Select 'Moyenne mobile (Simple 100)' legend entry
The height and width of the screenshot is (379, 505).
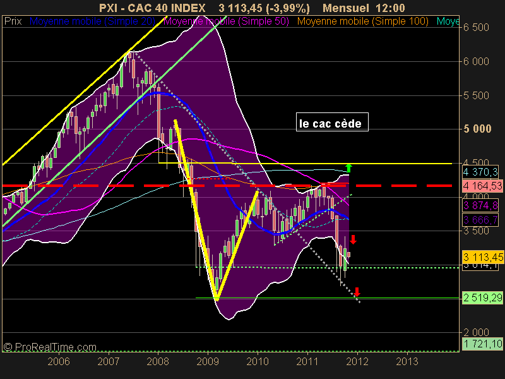coord(363,21)
